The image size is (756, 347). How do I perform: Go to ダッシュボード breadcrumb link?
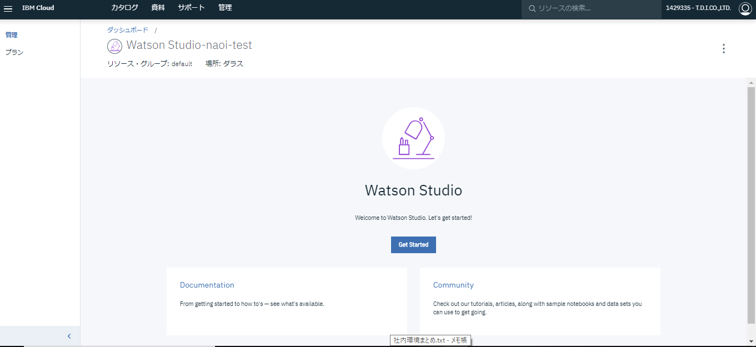point(128,30)
